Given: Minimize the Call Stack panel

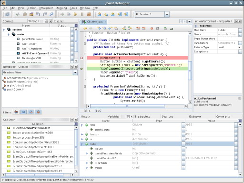Looking at the screenshot, I should coord(72,120).
